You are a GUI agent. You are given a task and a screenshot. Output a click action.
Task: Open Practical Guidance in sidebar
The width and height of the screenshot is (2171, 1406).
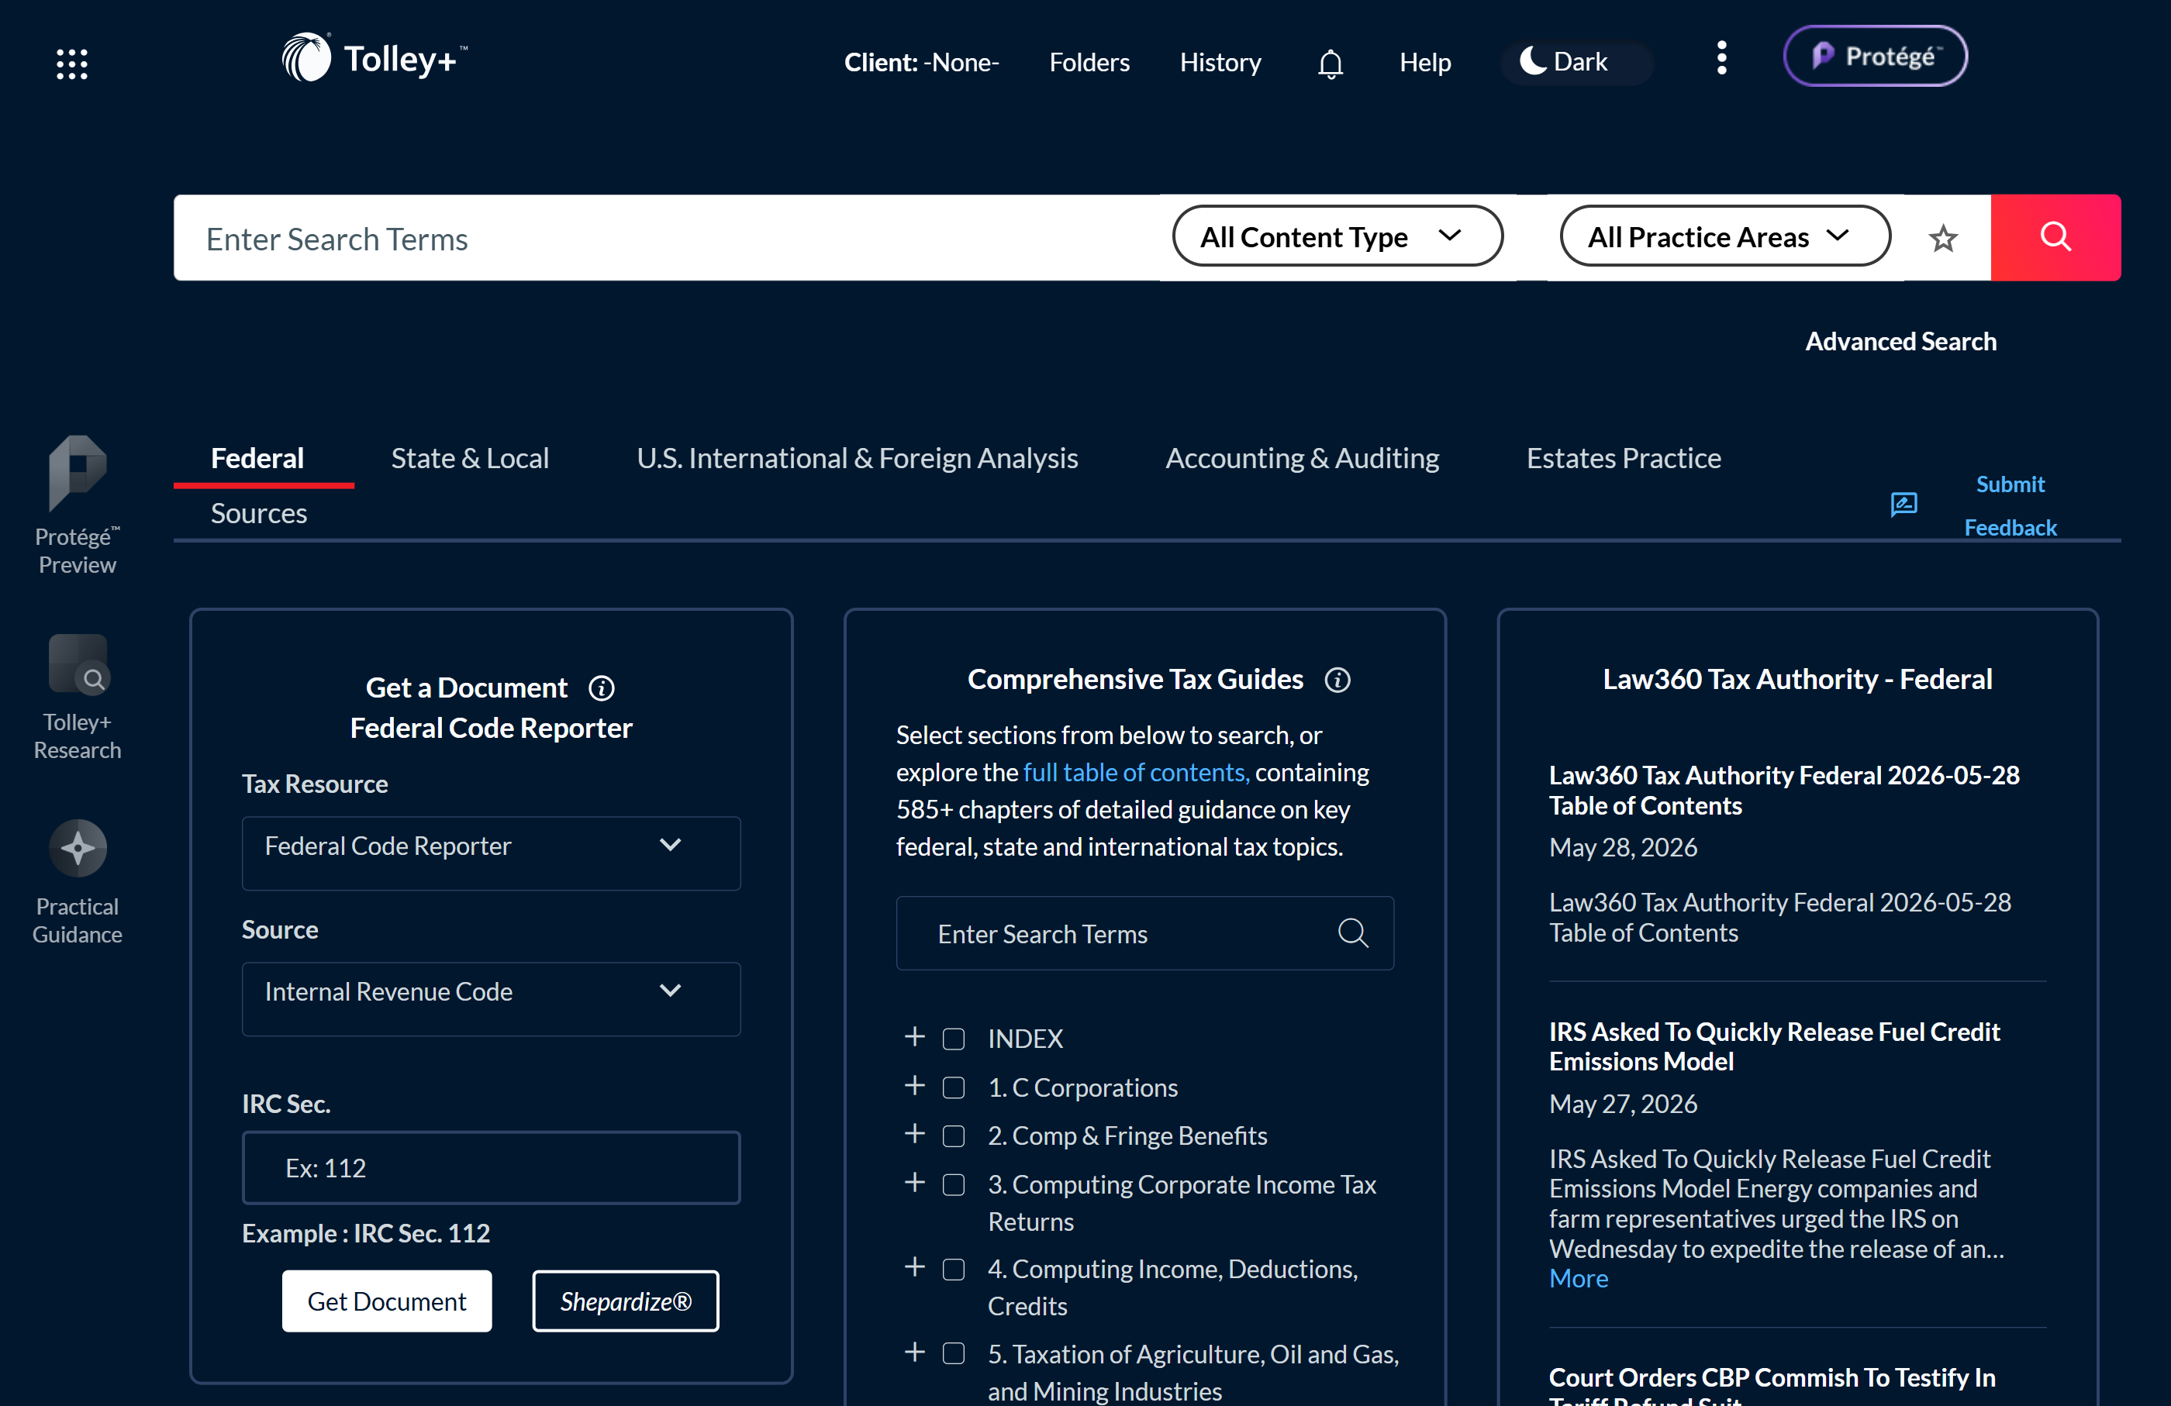point(78,883)
